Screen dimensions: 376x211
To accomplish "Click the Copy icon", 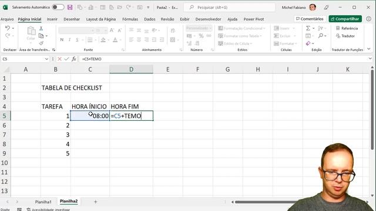I will (x=41, y=36).
